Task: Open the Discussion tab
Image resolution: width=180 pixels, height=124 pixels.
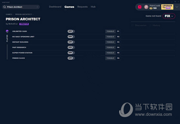Action: (141, 25)
